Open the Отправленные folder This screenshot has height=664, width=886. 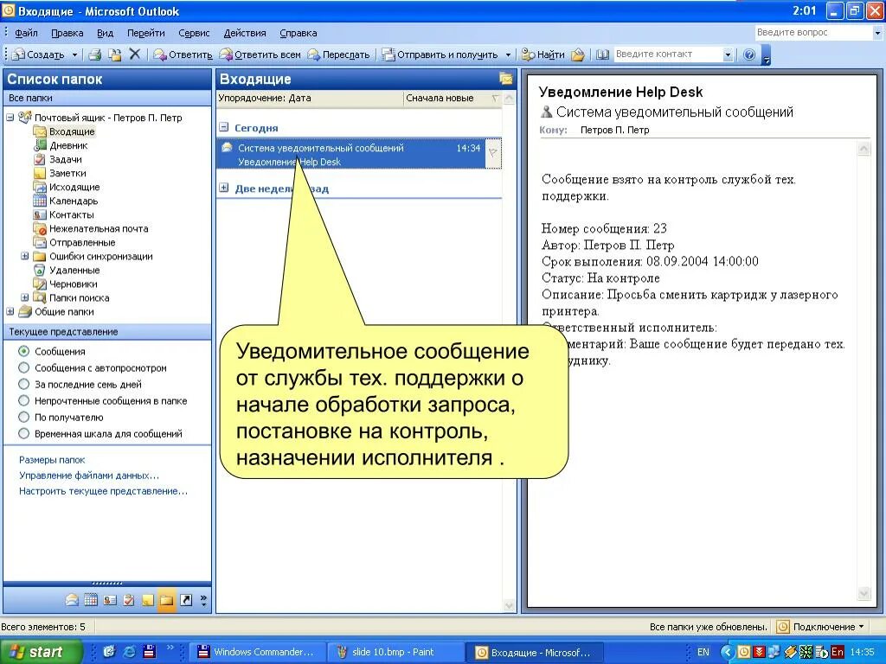(82, 242)
